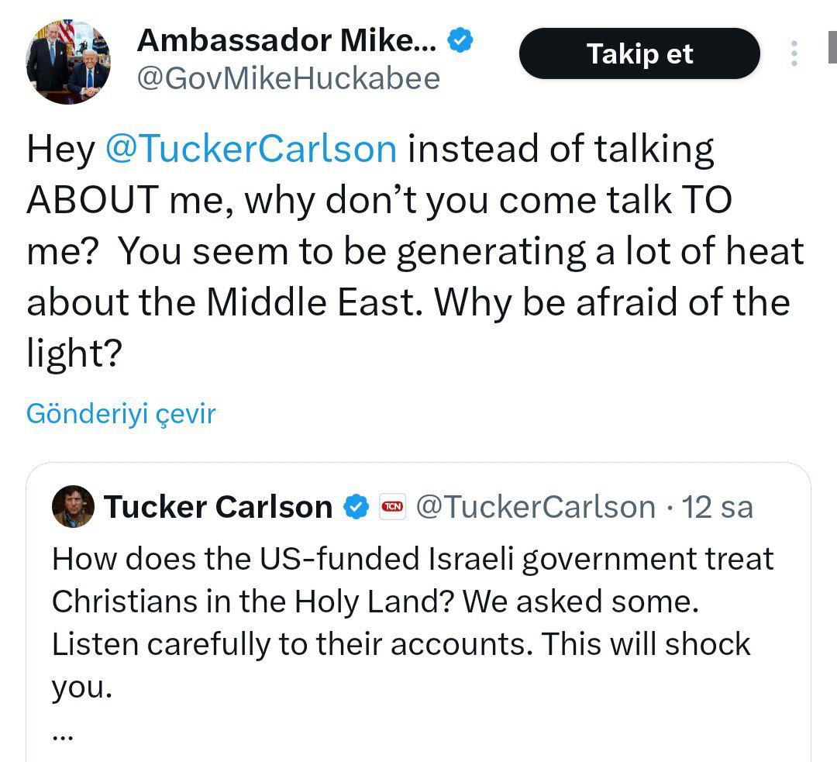Tap the 'Gönderiyi çevir' translate link
Image resolution: width=837 pixels, height=762 pixels.
[x=121, y=414]
